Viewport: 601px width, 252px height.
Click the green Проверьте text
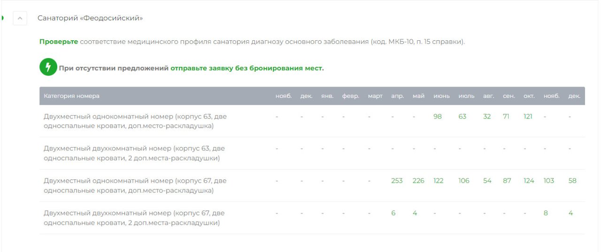coord(59,42)
